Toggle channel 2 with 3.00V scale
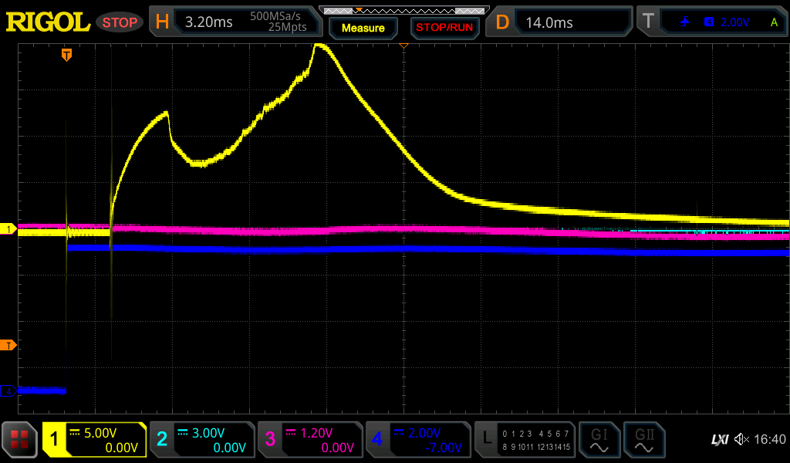Image resolution: width=790 pixels, height=463 pixels. pyautogui.click(x=201, y=440)
